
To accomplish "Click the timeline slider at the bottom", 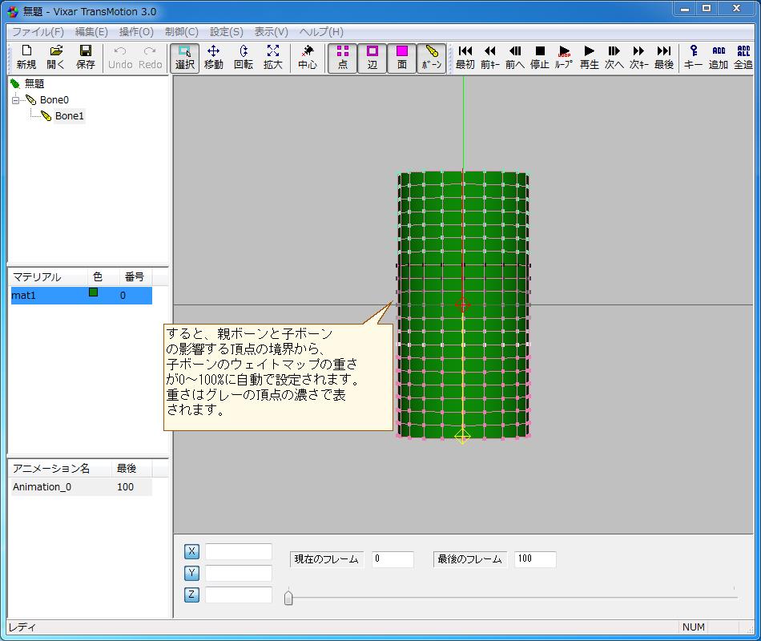I will click(289, 596).
